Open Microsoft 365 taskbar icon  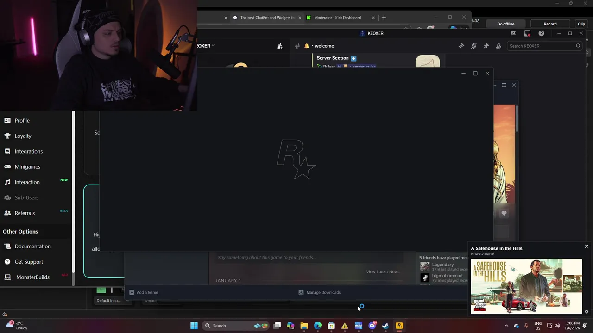290,326
